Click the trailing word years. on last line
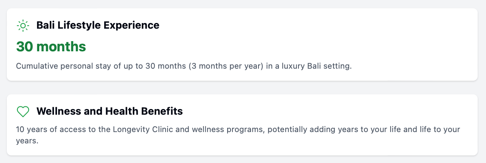The height and width of the screenshot is (163, 486). 27,141
